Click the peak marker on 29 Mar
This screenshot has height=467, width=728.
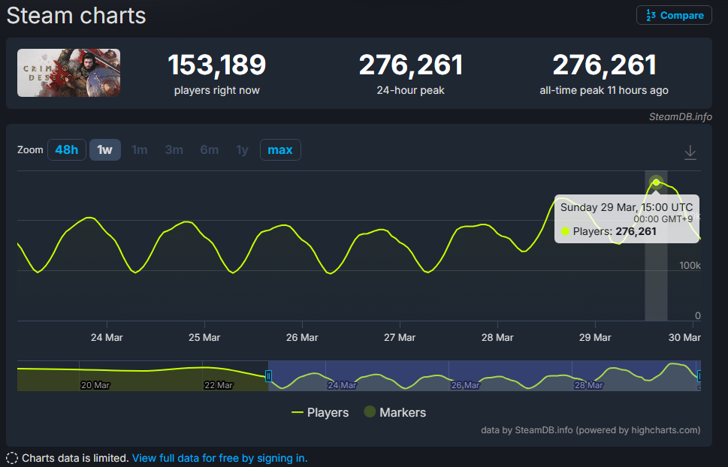[656, 182]
